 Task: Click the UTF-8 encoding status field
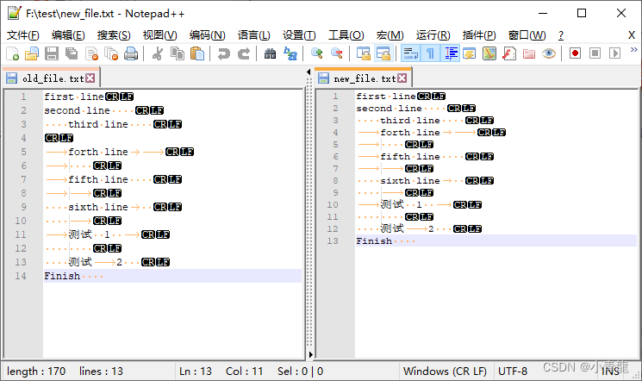[513, 372]
